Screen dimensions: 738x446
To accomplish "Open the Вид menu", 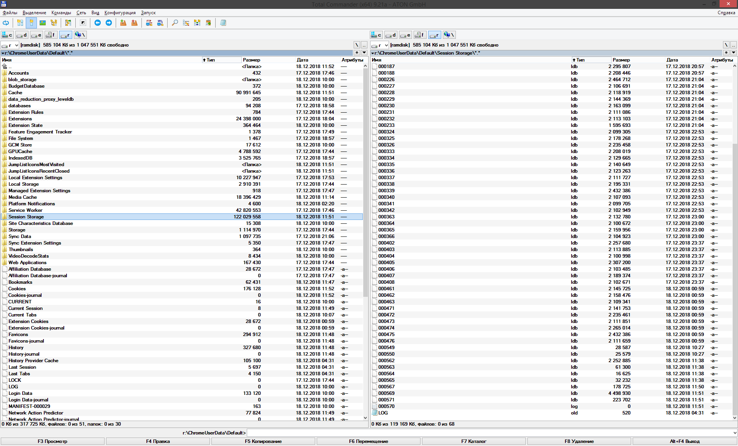I will click(x=95, y=13).
